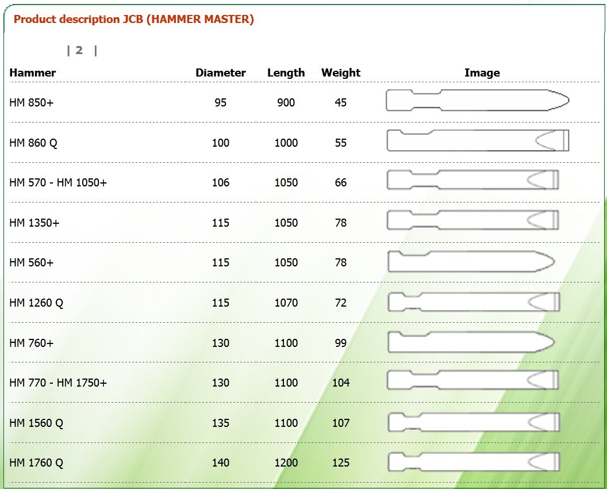View the HM 1260 Q tool image
The width and height of the screenshot is (607, 489).
point(474,302)
